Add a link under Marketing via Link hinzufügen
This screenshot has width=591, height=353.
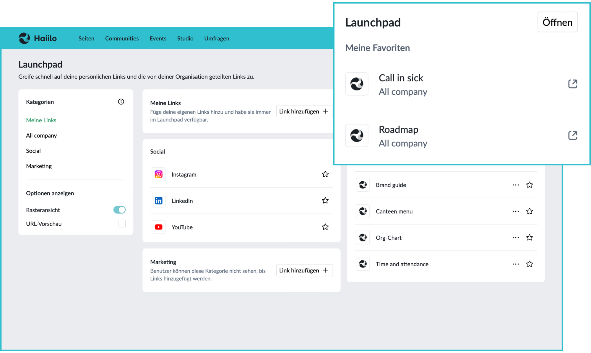point(304,270)
